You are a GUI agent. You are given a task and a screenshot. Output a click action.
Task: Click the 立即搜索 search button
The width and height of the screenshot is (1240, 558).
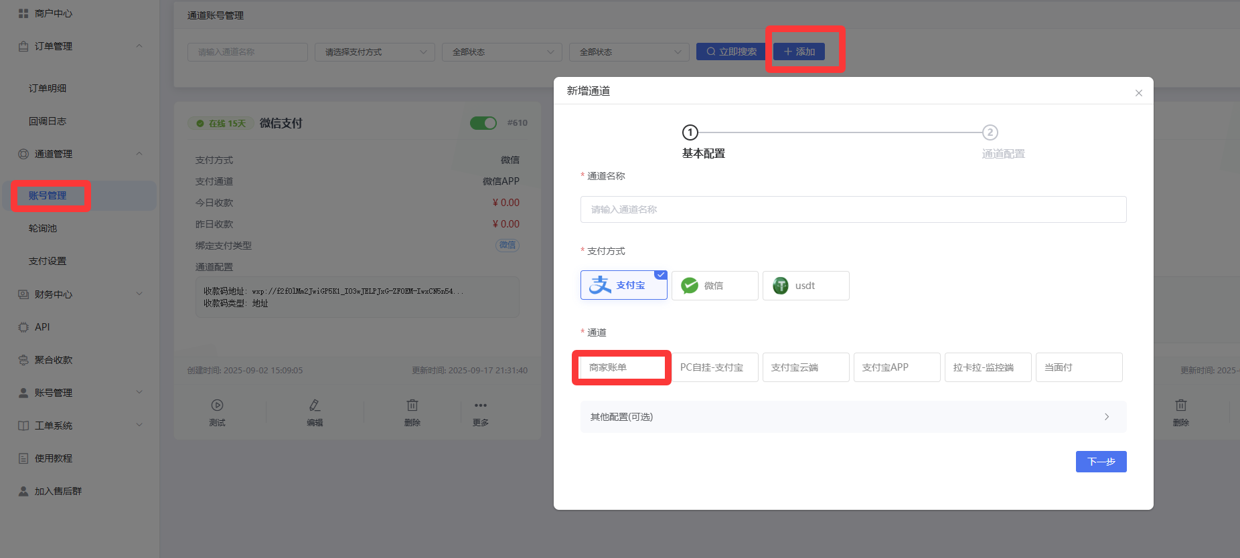click(731, 52)
